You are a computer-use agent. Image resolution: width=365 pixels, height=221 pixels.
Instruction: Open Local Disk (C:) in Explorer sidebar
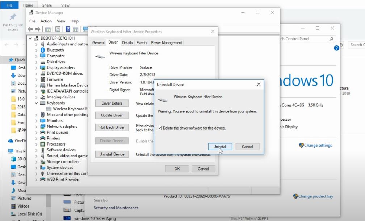tap(30, 214)
